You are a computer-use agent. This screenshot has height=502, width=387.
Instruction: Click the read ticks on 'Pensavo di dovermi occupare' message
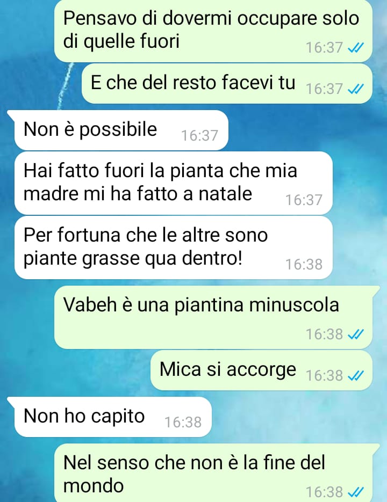tap(356, 48)
